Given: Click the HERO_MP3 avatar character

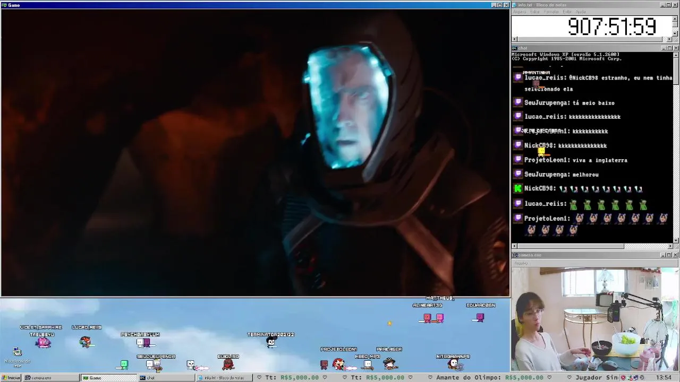Looking at the screenshot, I should pyautogui.click(x=368, y=364).
